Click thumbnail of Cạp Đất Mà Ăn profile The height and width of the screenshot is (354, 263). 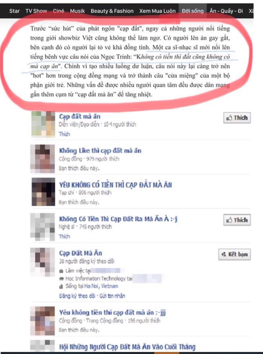[x=43, y=262]
